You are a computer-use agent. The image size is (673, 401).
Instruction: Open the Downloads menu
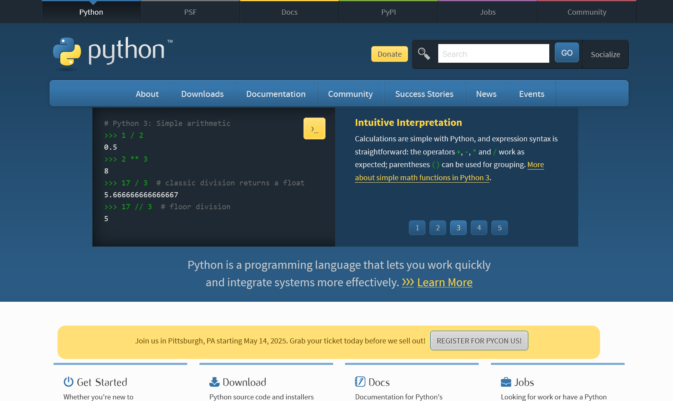click(202, 94)
